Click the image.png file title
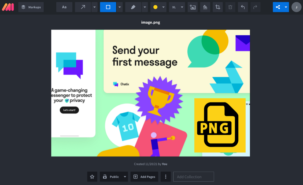Screen dimensions: 303x185 point(150,22)
